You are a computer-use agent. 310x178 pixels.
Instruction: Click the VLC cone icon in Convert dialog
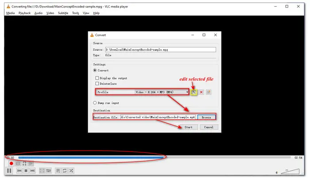(92, 35)
